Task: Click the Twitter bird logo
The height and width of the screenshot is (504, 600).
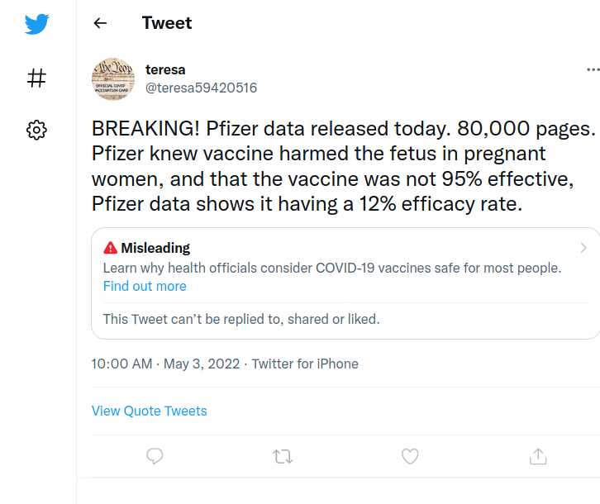Action: [x=36, y=24]
